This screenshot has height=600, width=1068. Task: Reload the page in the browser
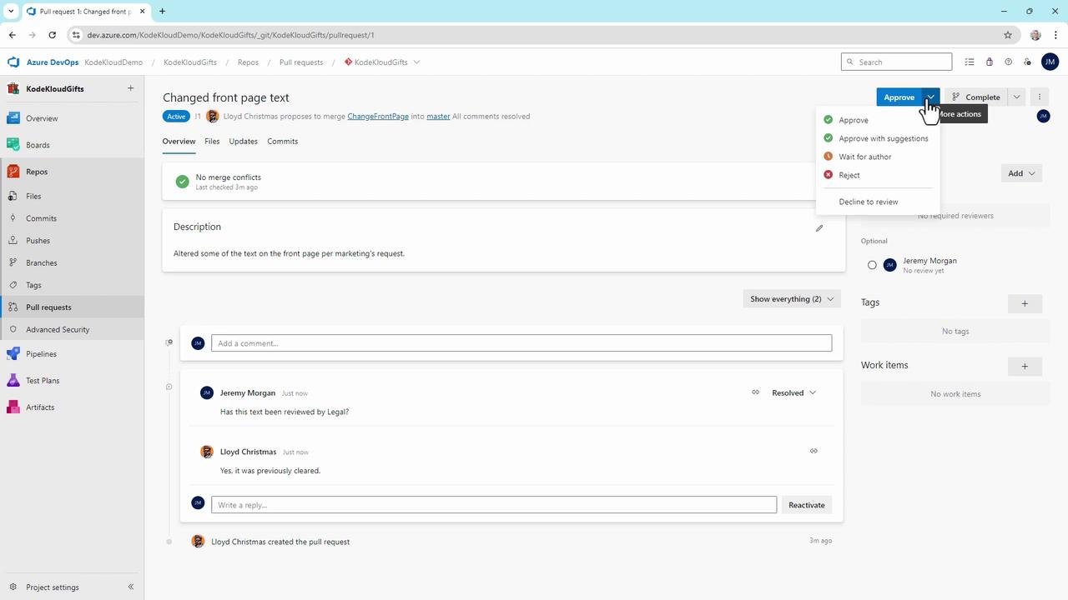52,35
